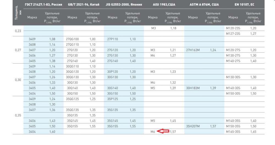Select the M6 grade cell

tap(153, 132)
